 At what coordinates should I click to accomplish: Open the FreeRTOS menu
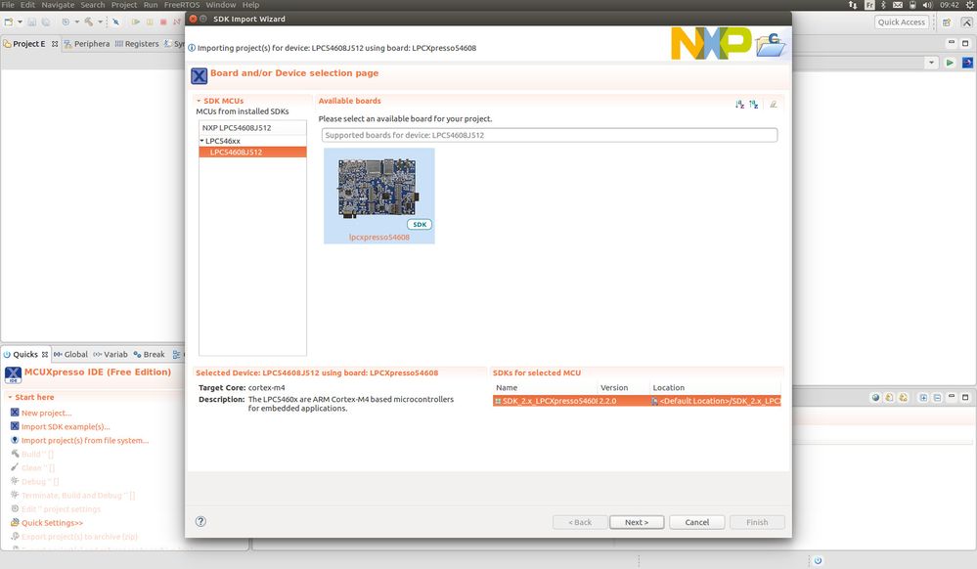182,5
